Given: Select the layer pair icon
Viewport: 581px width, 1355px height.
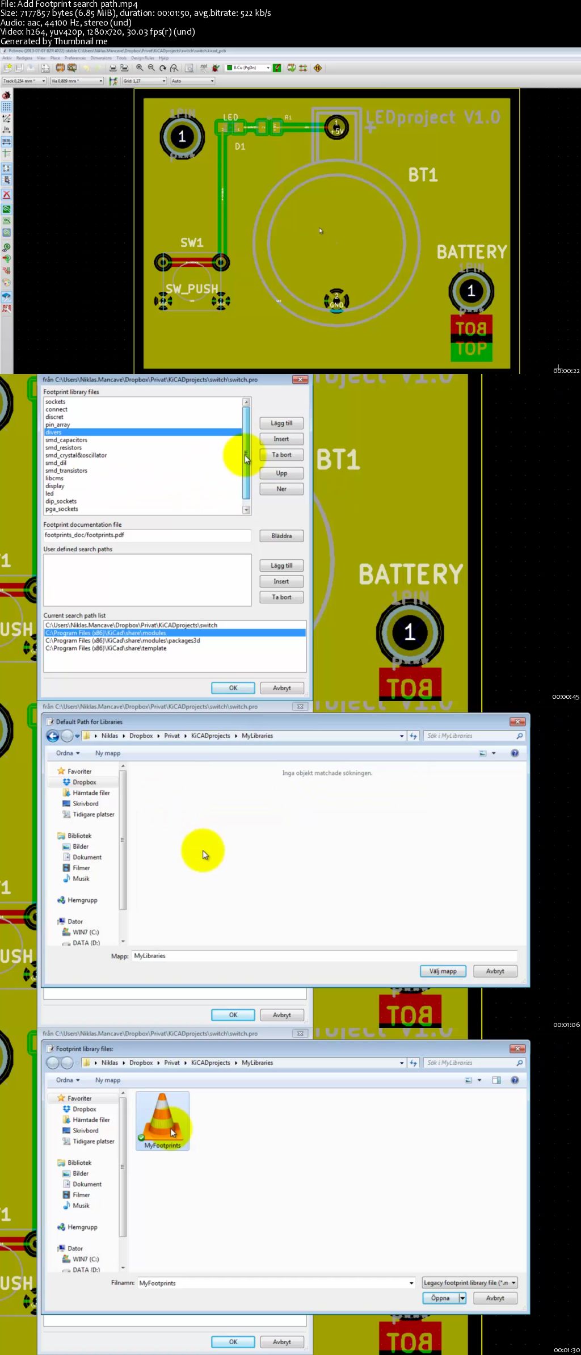Looking at the screenshot, I should pos(277,68).
